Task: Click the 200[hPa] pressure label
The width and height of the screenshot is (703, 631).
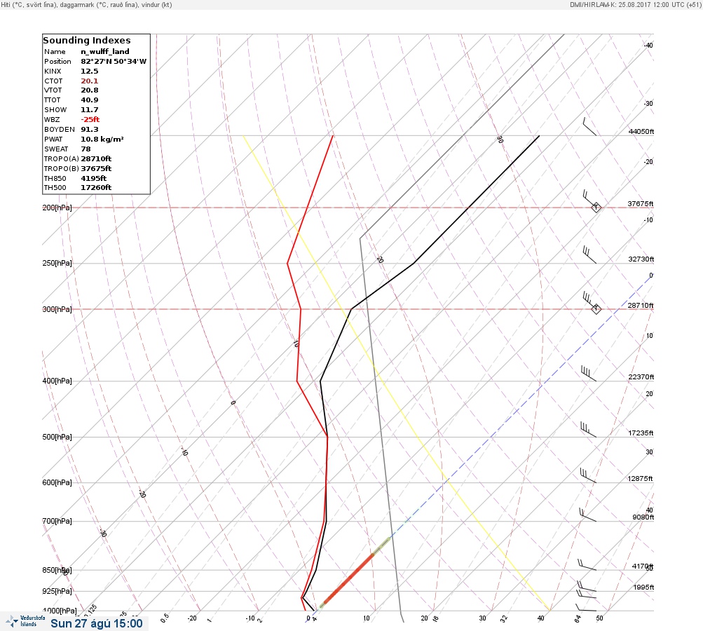Action: (x=57, y=208)
